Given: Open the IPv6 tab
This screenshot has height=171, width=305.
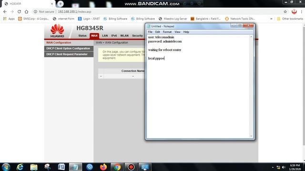Looking at the screenshot, I should pos(114,36).
